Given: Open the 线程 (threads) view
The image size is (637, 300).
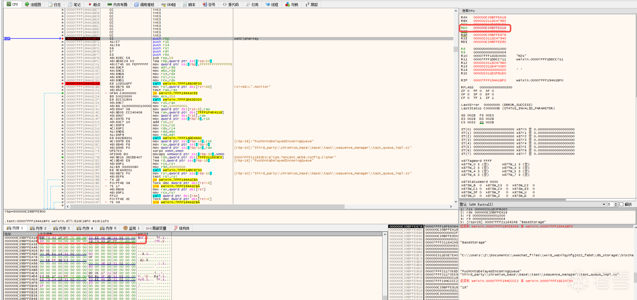Looking at the screenshot, I should (x=272, y=5).
